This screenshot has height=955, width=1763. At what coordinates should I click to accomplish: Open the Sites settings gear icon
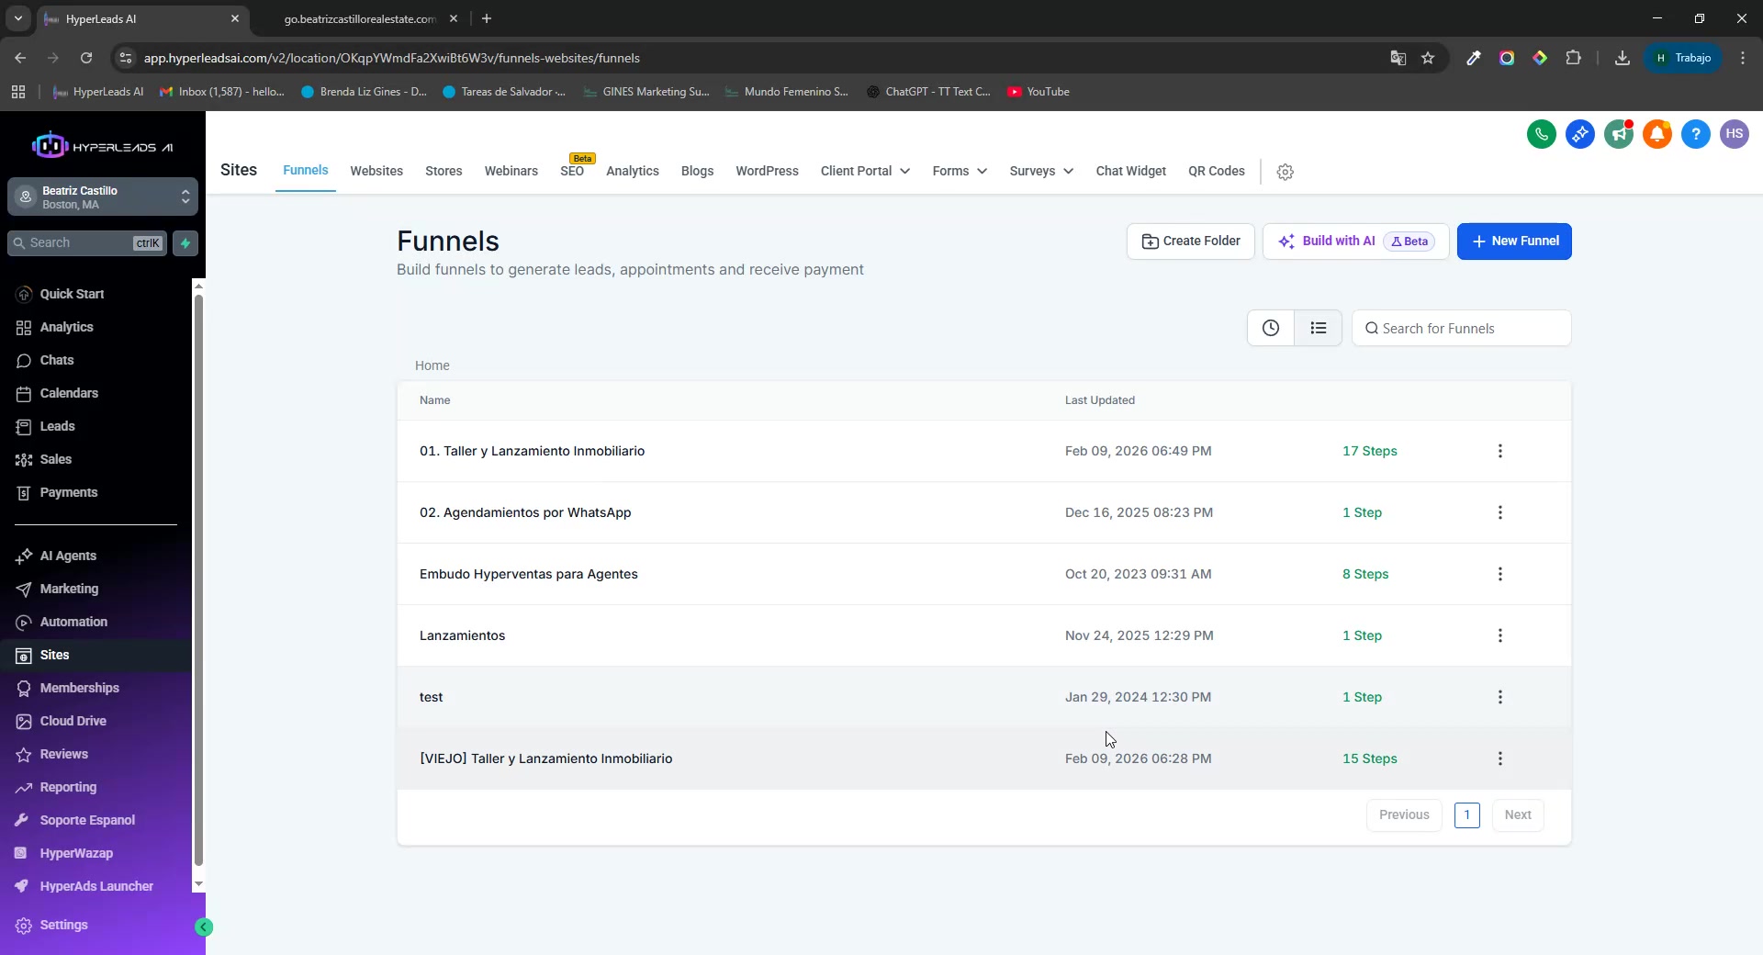pos(1285,172)
